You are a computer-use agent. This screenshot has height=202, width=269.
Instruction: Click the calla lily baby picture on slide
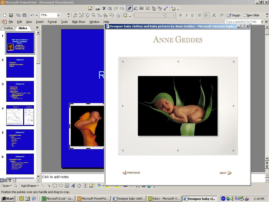[87, 126]
